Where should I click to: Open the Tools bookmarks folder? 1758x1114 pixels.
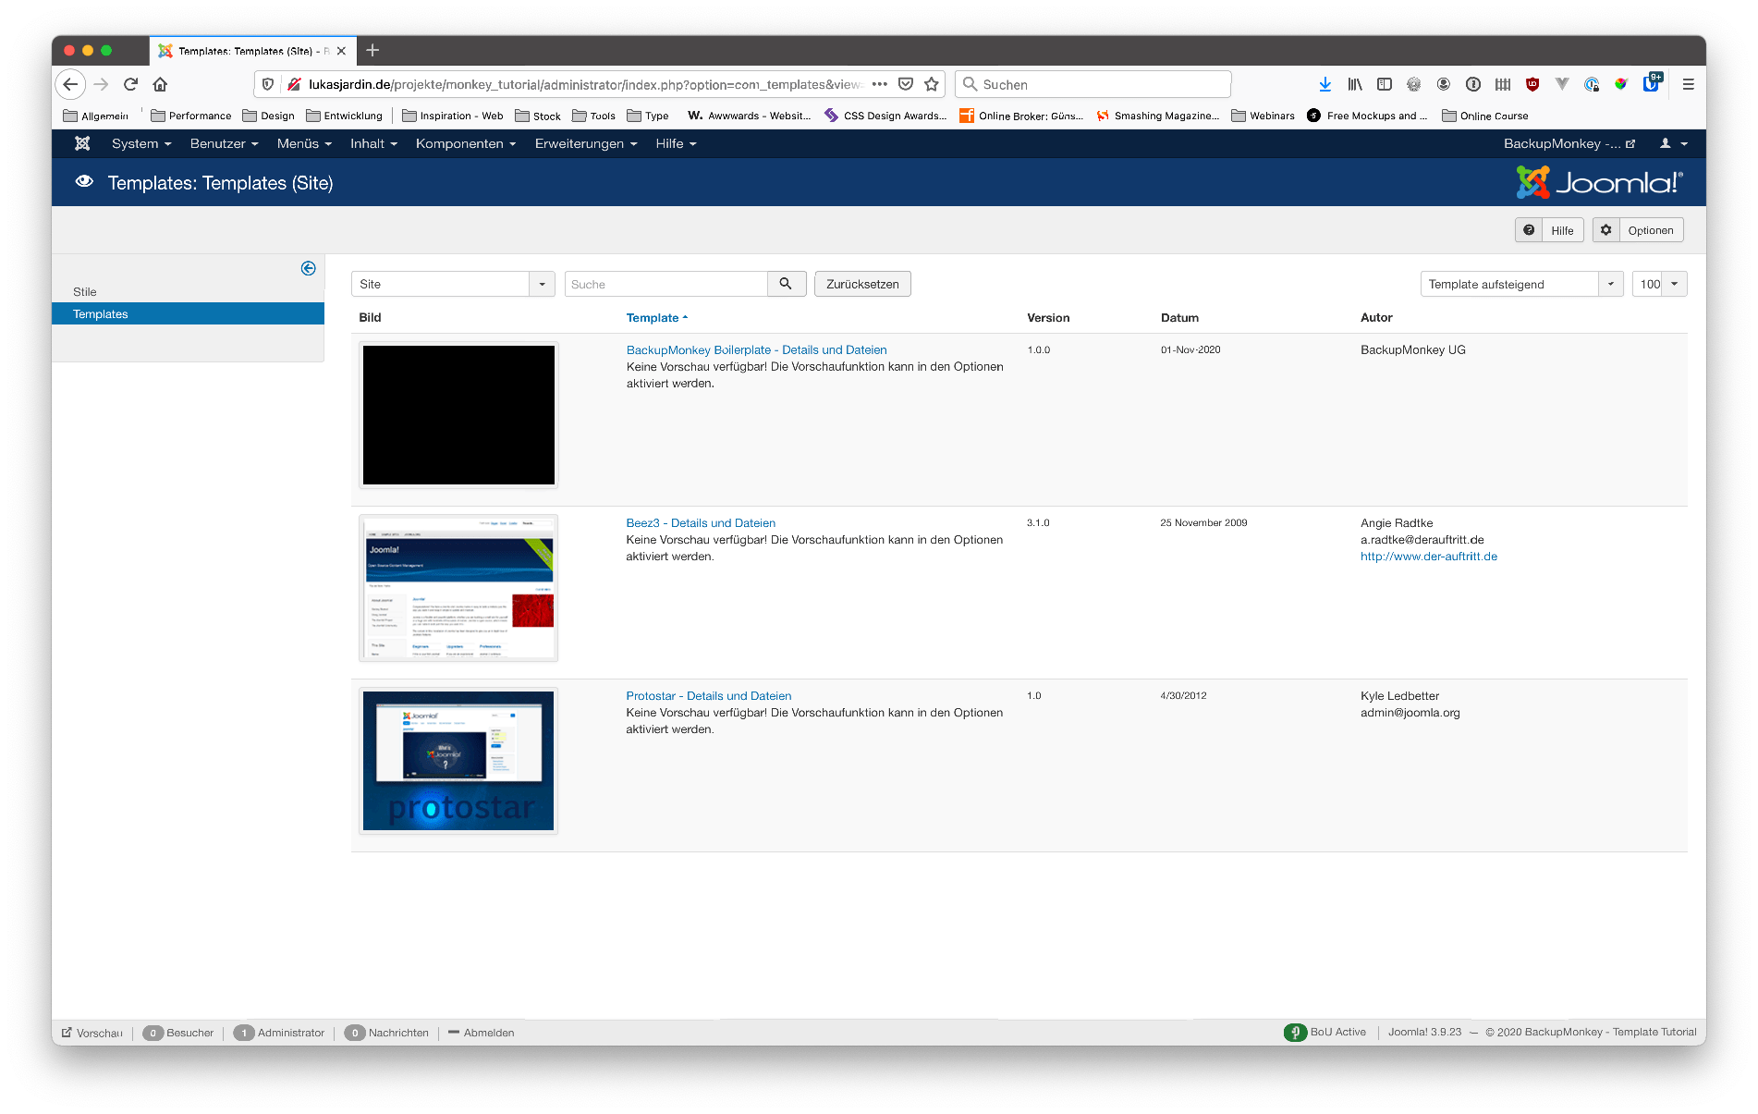[593, 116]
